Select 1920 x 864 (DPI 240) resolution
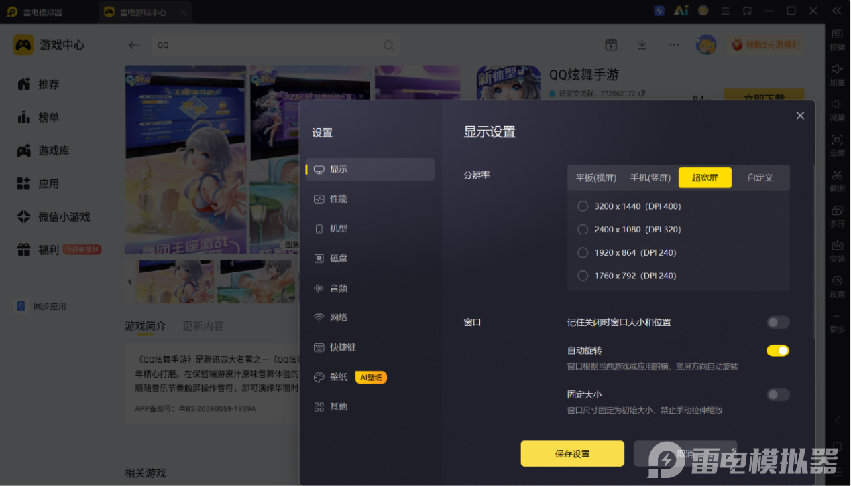 [627, 252]
